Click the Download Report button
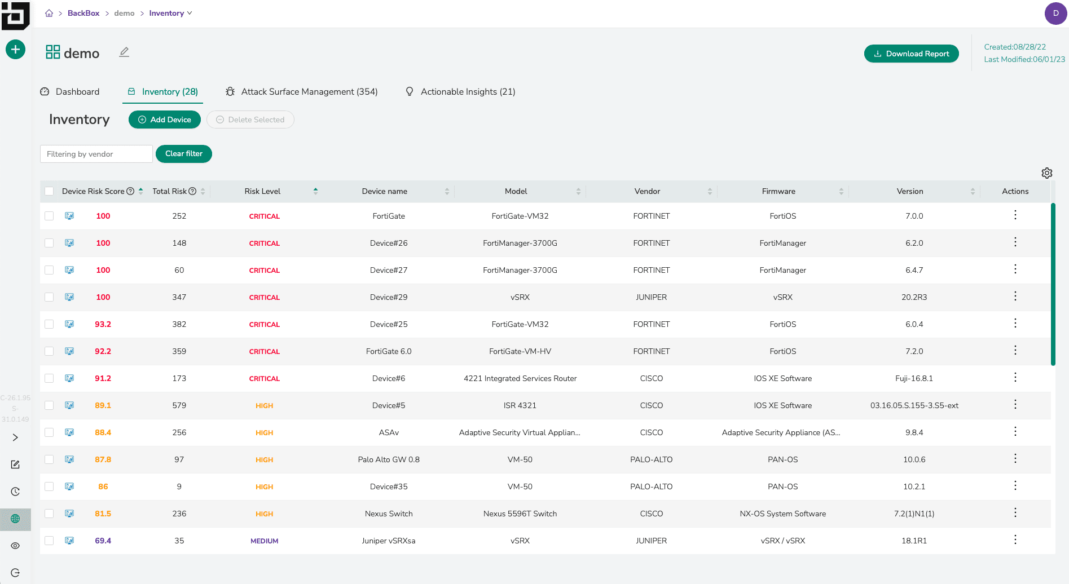 point(911,54)
